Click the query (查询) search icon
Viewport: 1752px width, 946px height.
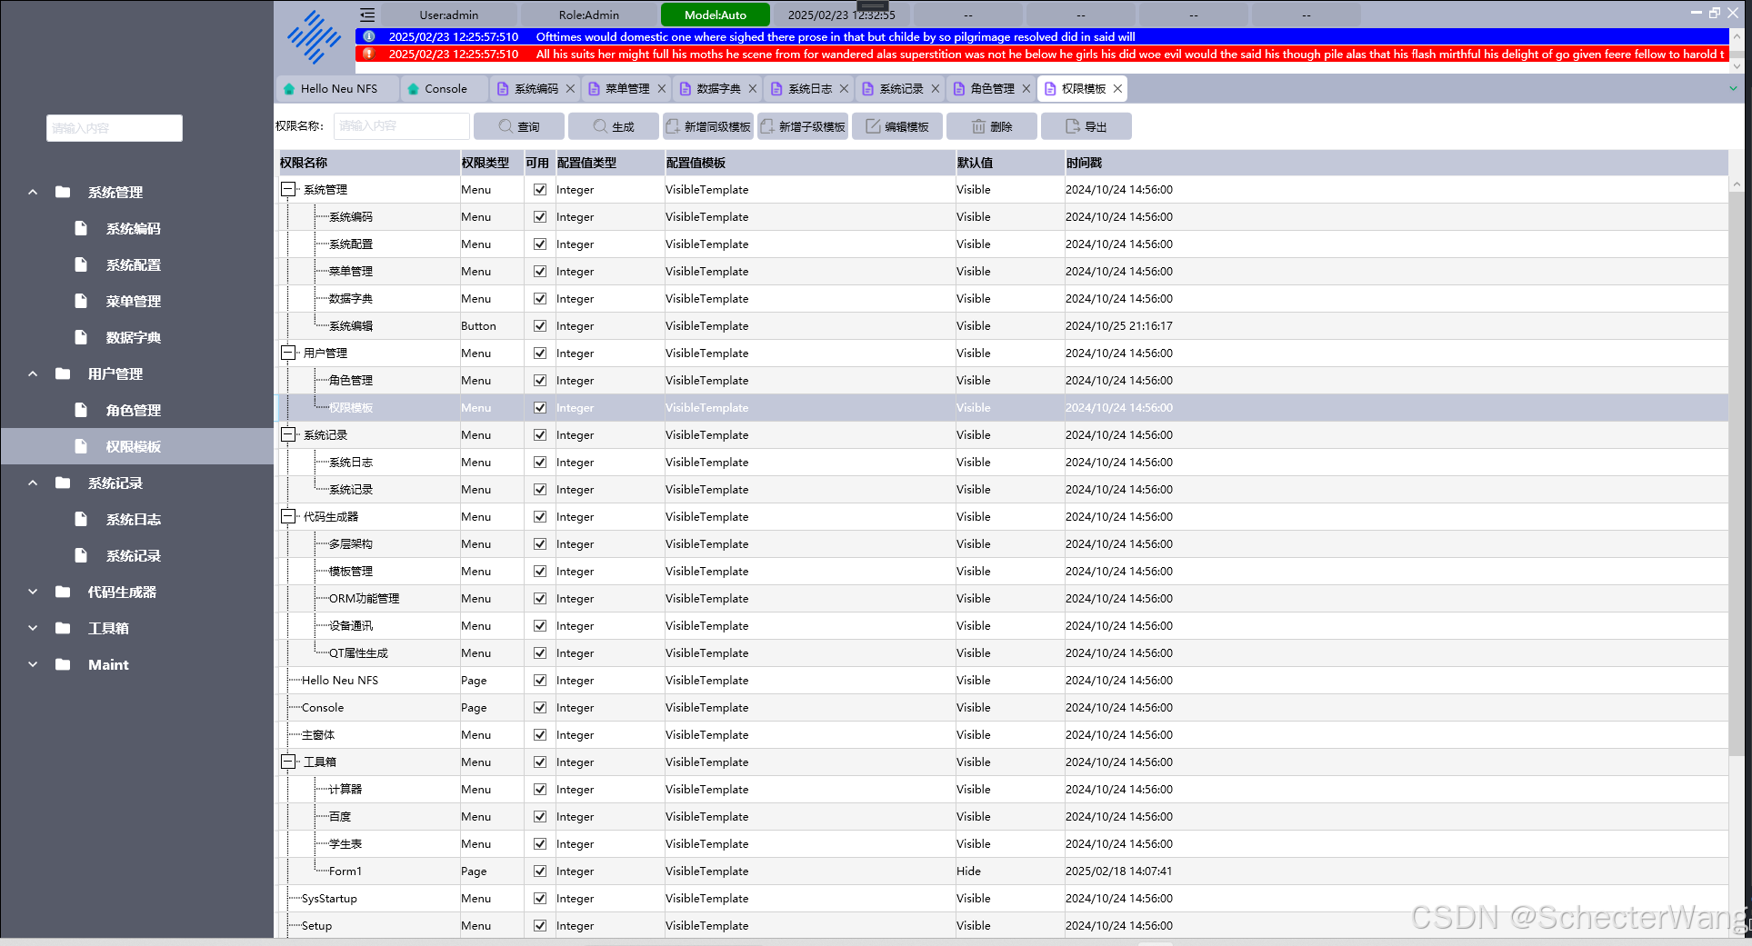tap(506, 126)
